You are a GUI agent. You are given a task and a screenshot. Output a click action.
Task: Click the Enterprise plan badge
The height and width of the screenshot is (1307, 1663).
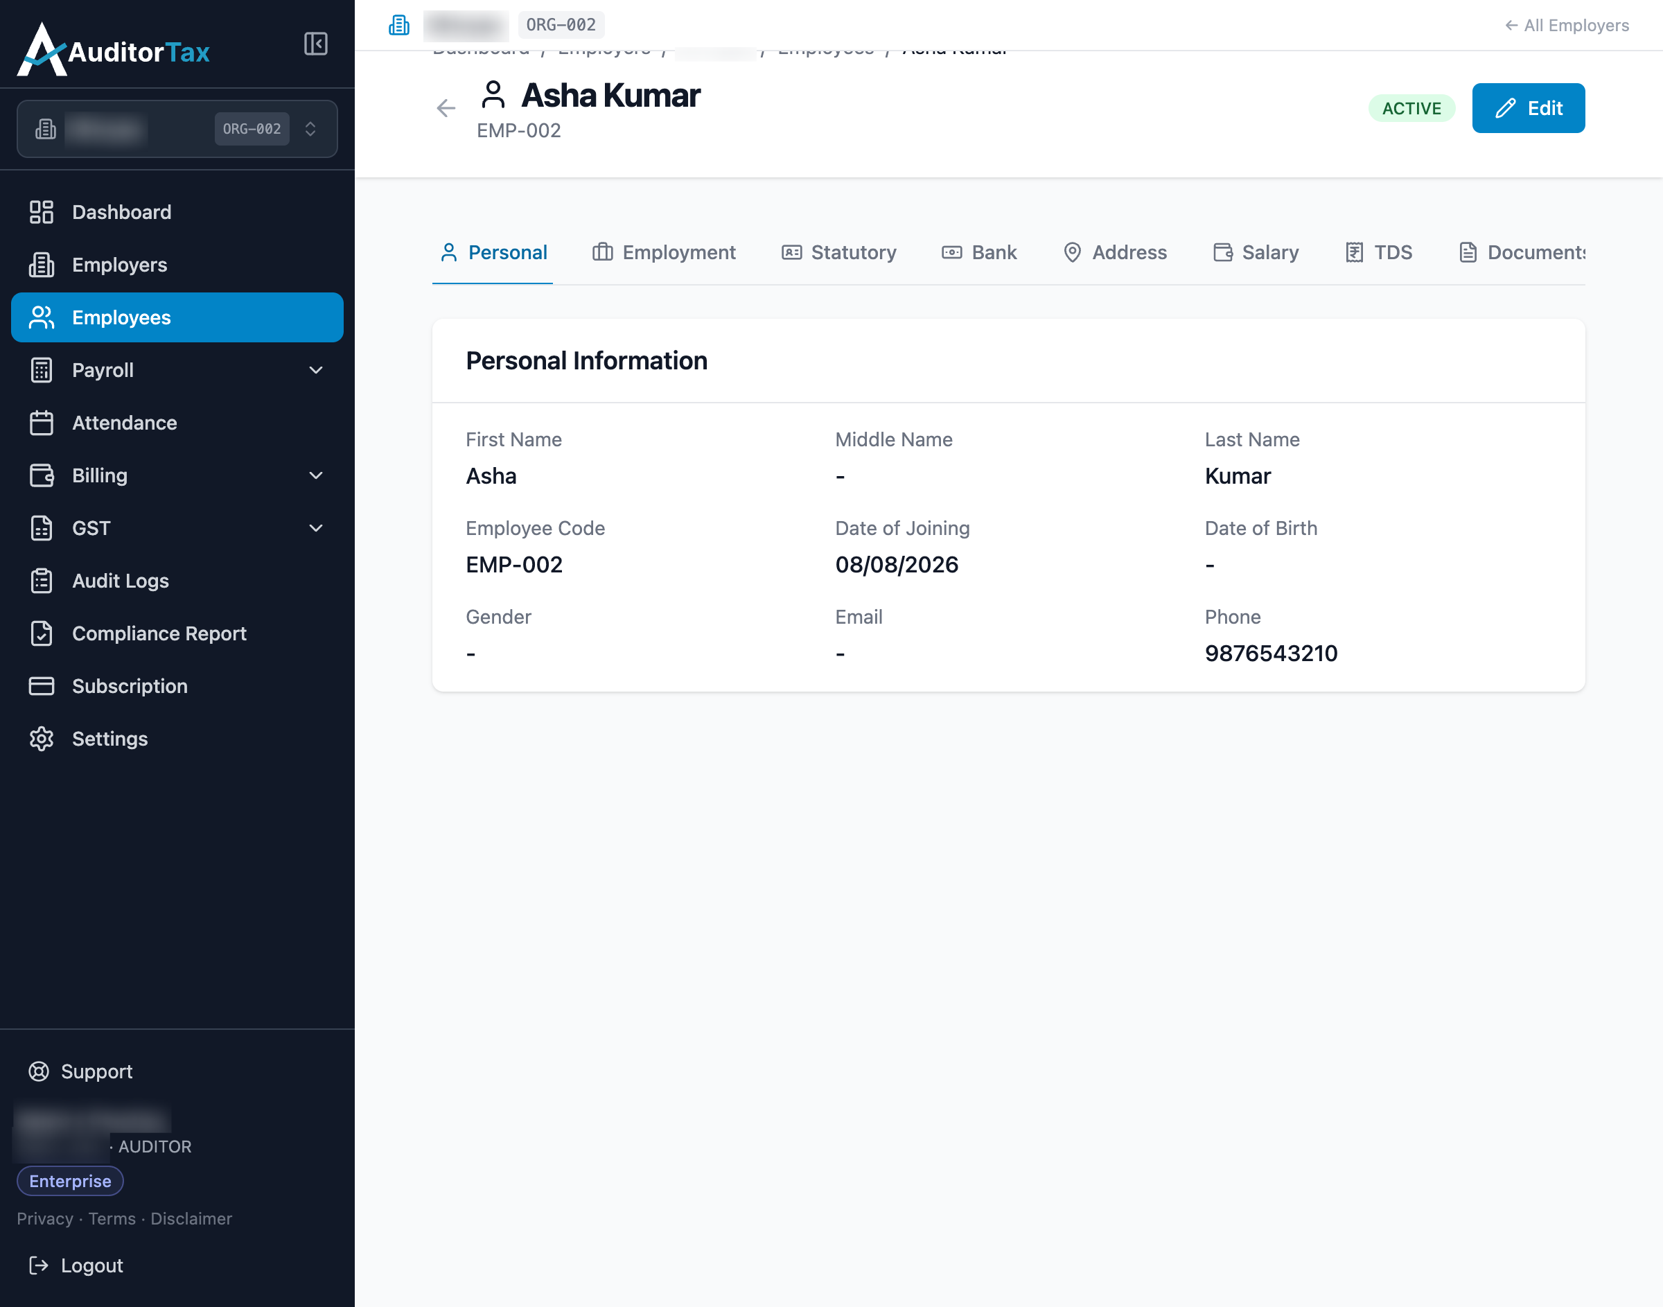71,1181
